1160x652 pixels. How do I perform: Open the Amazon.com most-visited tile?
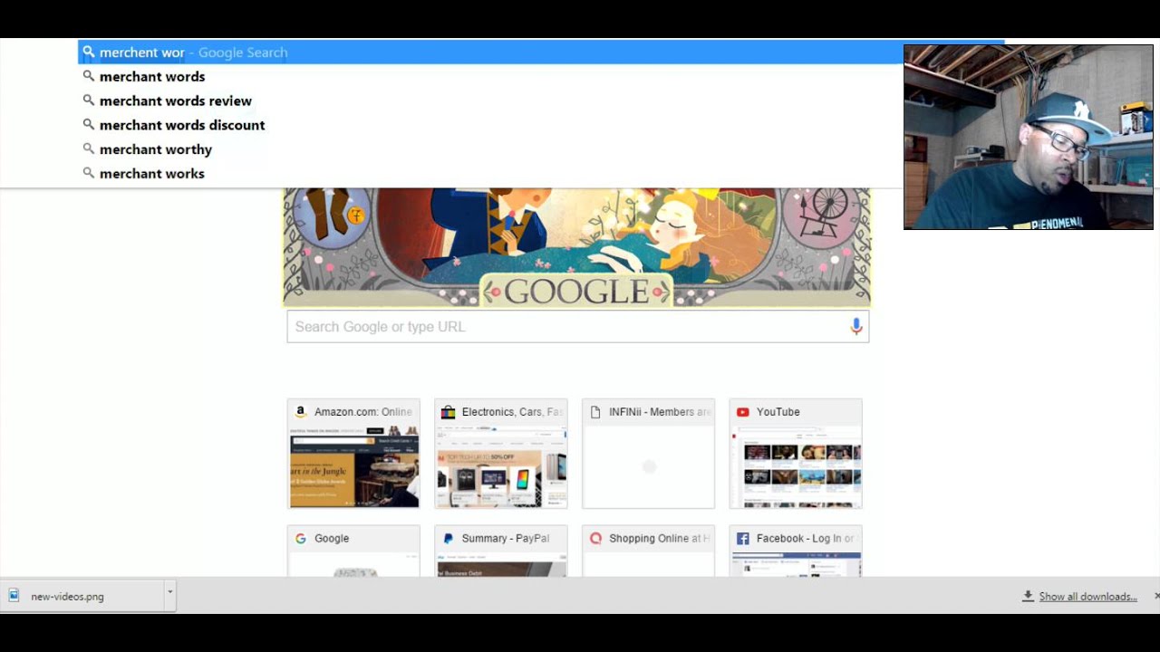pos(353,454)
